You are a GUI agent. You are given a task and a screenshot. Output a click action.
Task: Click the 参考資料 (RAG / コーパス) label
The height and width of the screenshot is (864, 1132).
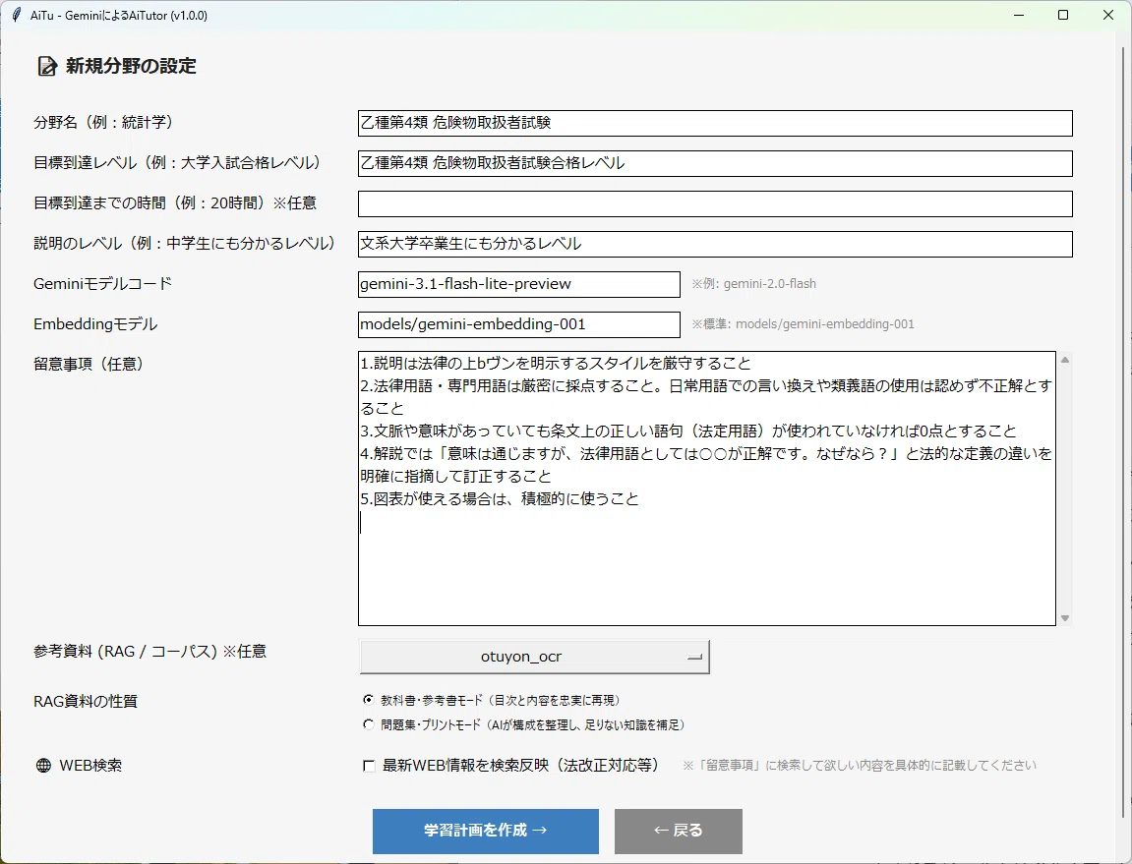150,652
